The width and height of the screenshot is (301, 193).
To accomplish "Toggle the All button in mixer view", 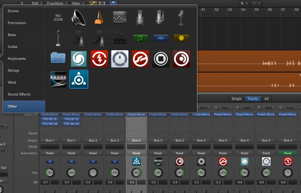I will 267,99.
